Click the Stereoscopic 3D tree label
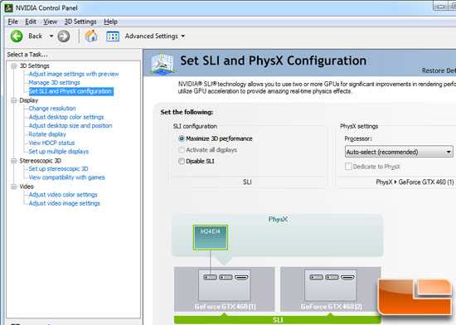456x325 pixels. pyautogui.click(x=40, y=161)
